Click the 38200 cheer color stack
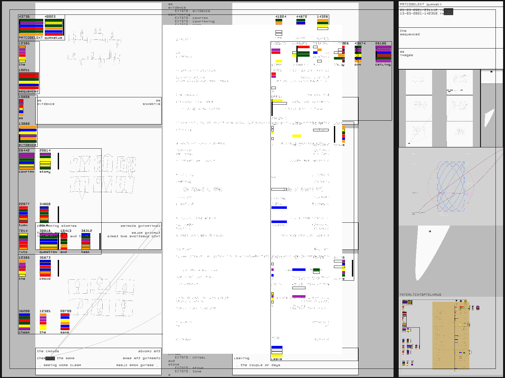 [x=24, y=322]
